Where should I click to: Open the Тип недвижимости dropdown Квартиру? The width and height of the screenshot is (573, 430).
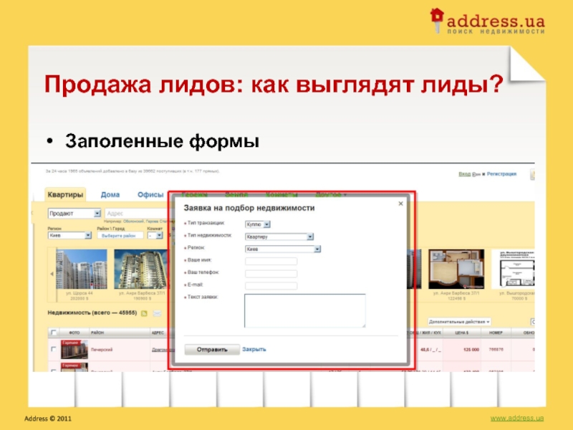pyautogui.click(x=279, y=236)
